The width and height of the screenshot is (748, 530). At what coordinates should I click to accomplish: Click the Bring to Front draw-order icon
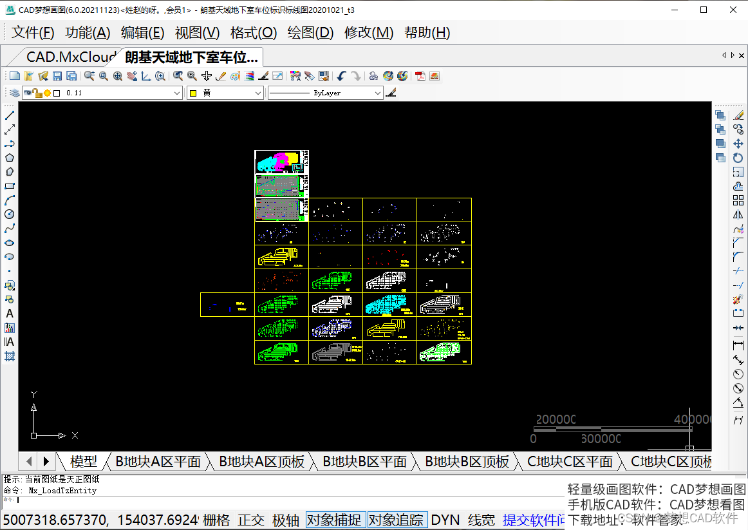click(721, 115)
